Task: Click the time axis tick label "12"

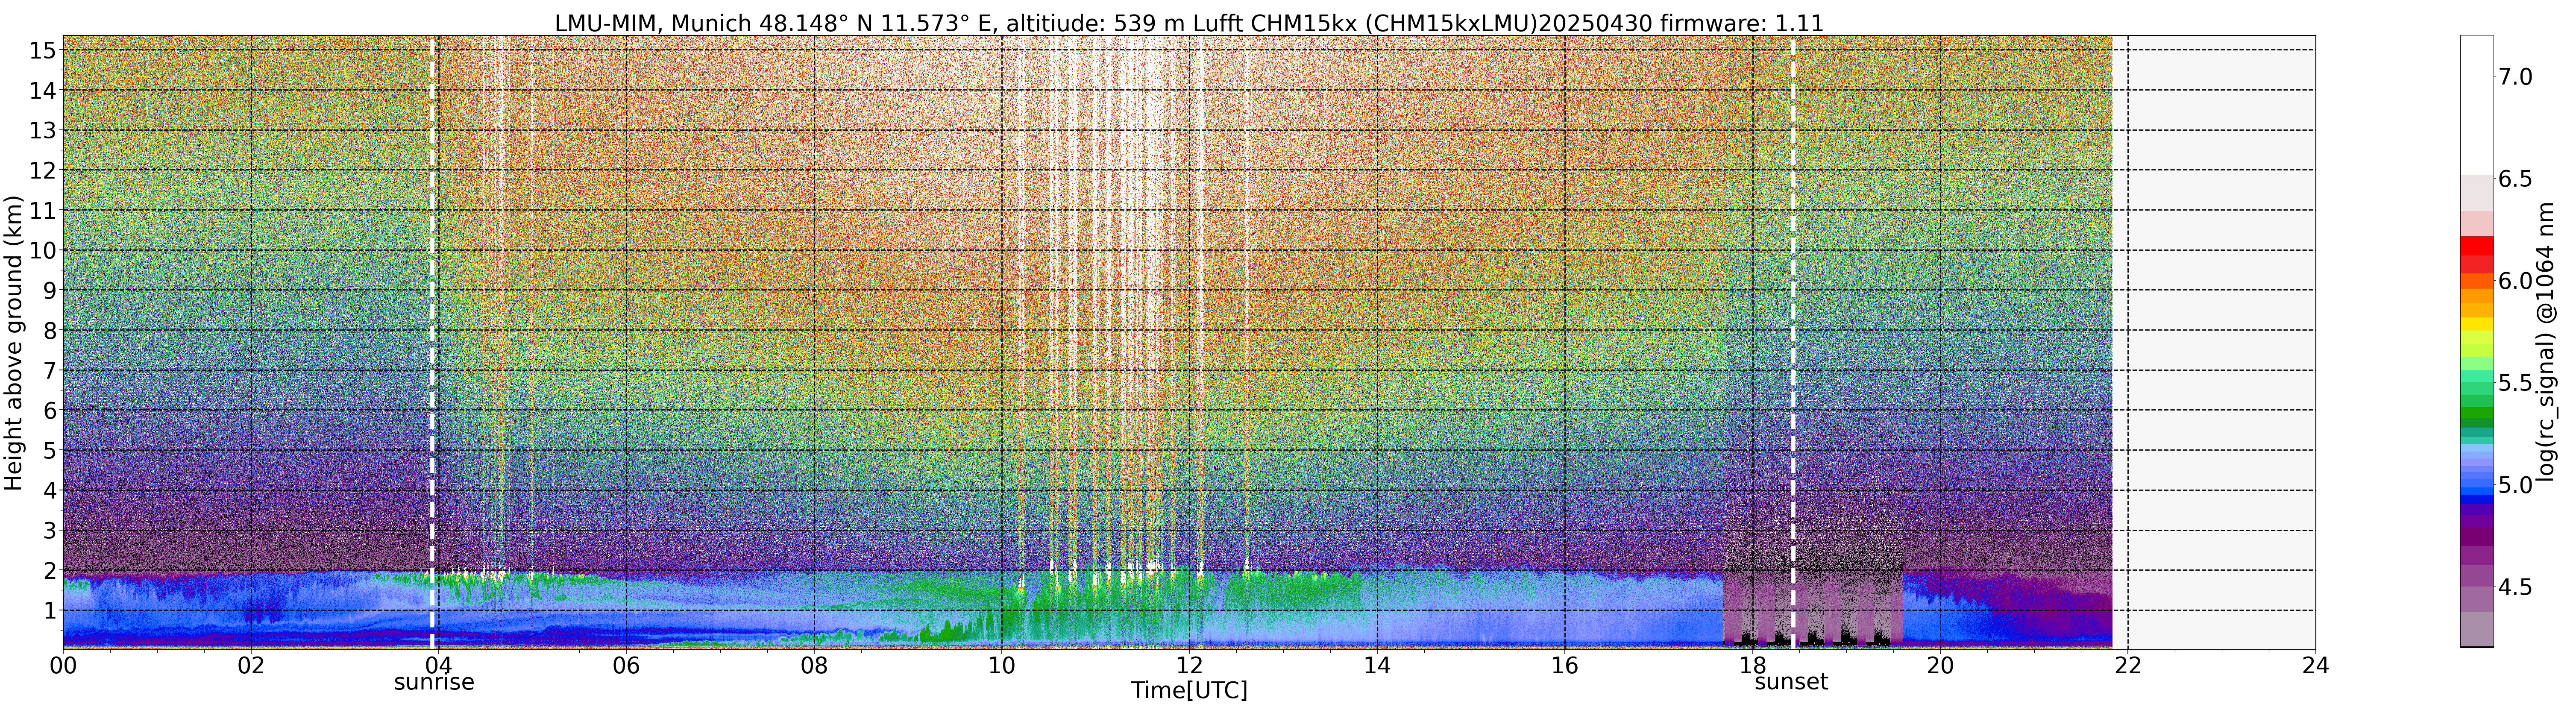Action: point(1189,665)
